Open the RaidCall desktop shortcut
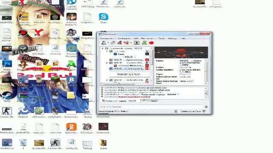This screenshot has height=153, width=273. coord(23,112)
